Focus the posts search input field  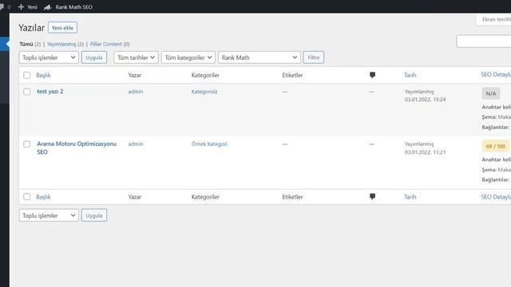pyautogui.click(x=484, y=41)
